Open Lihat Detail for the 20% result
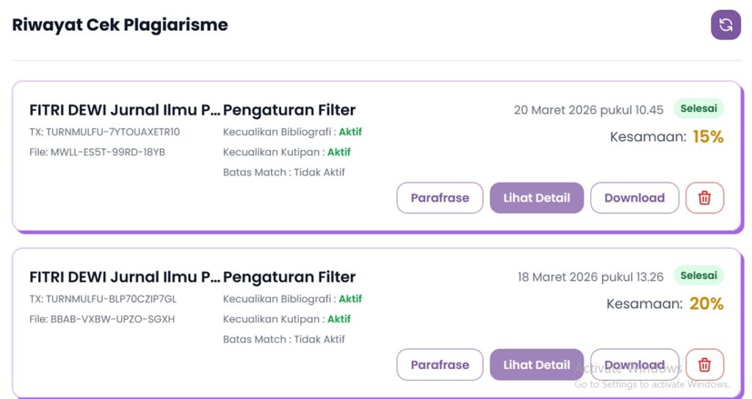The width and height of the screenshot is (752, 399). coord(536,365)
